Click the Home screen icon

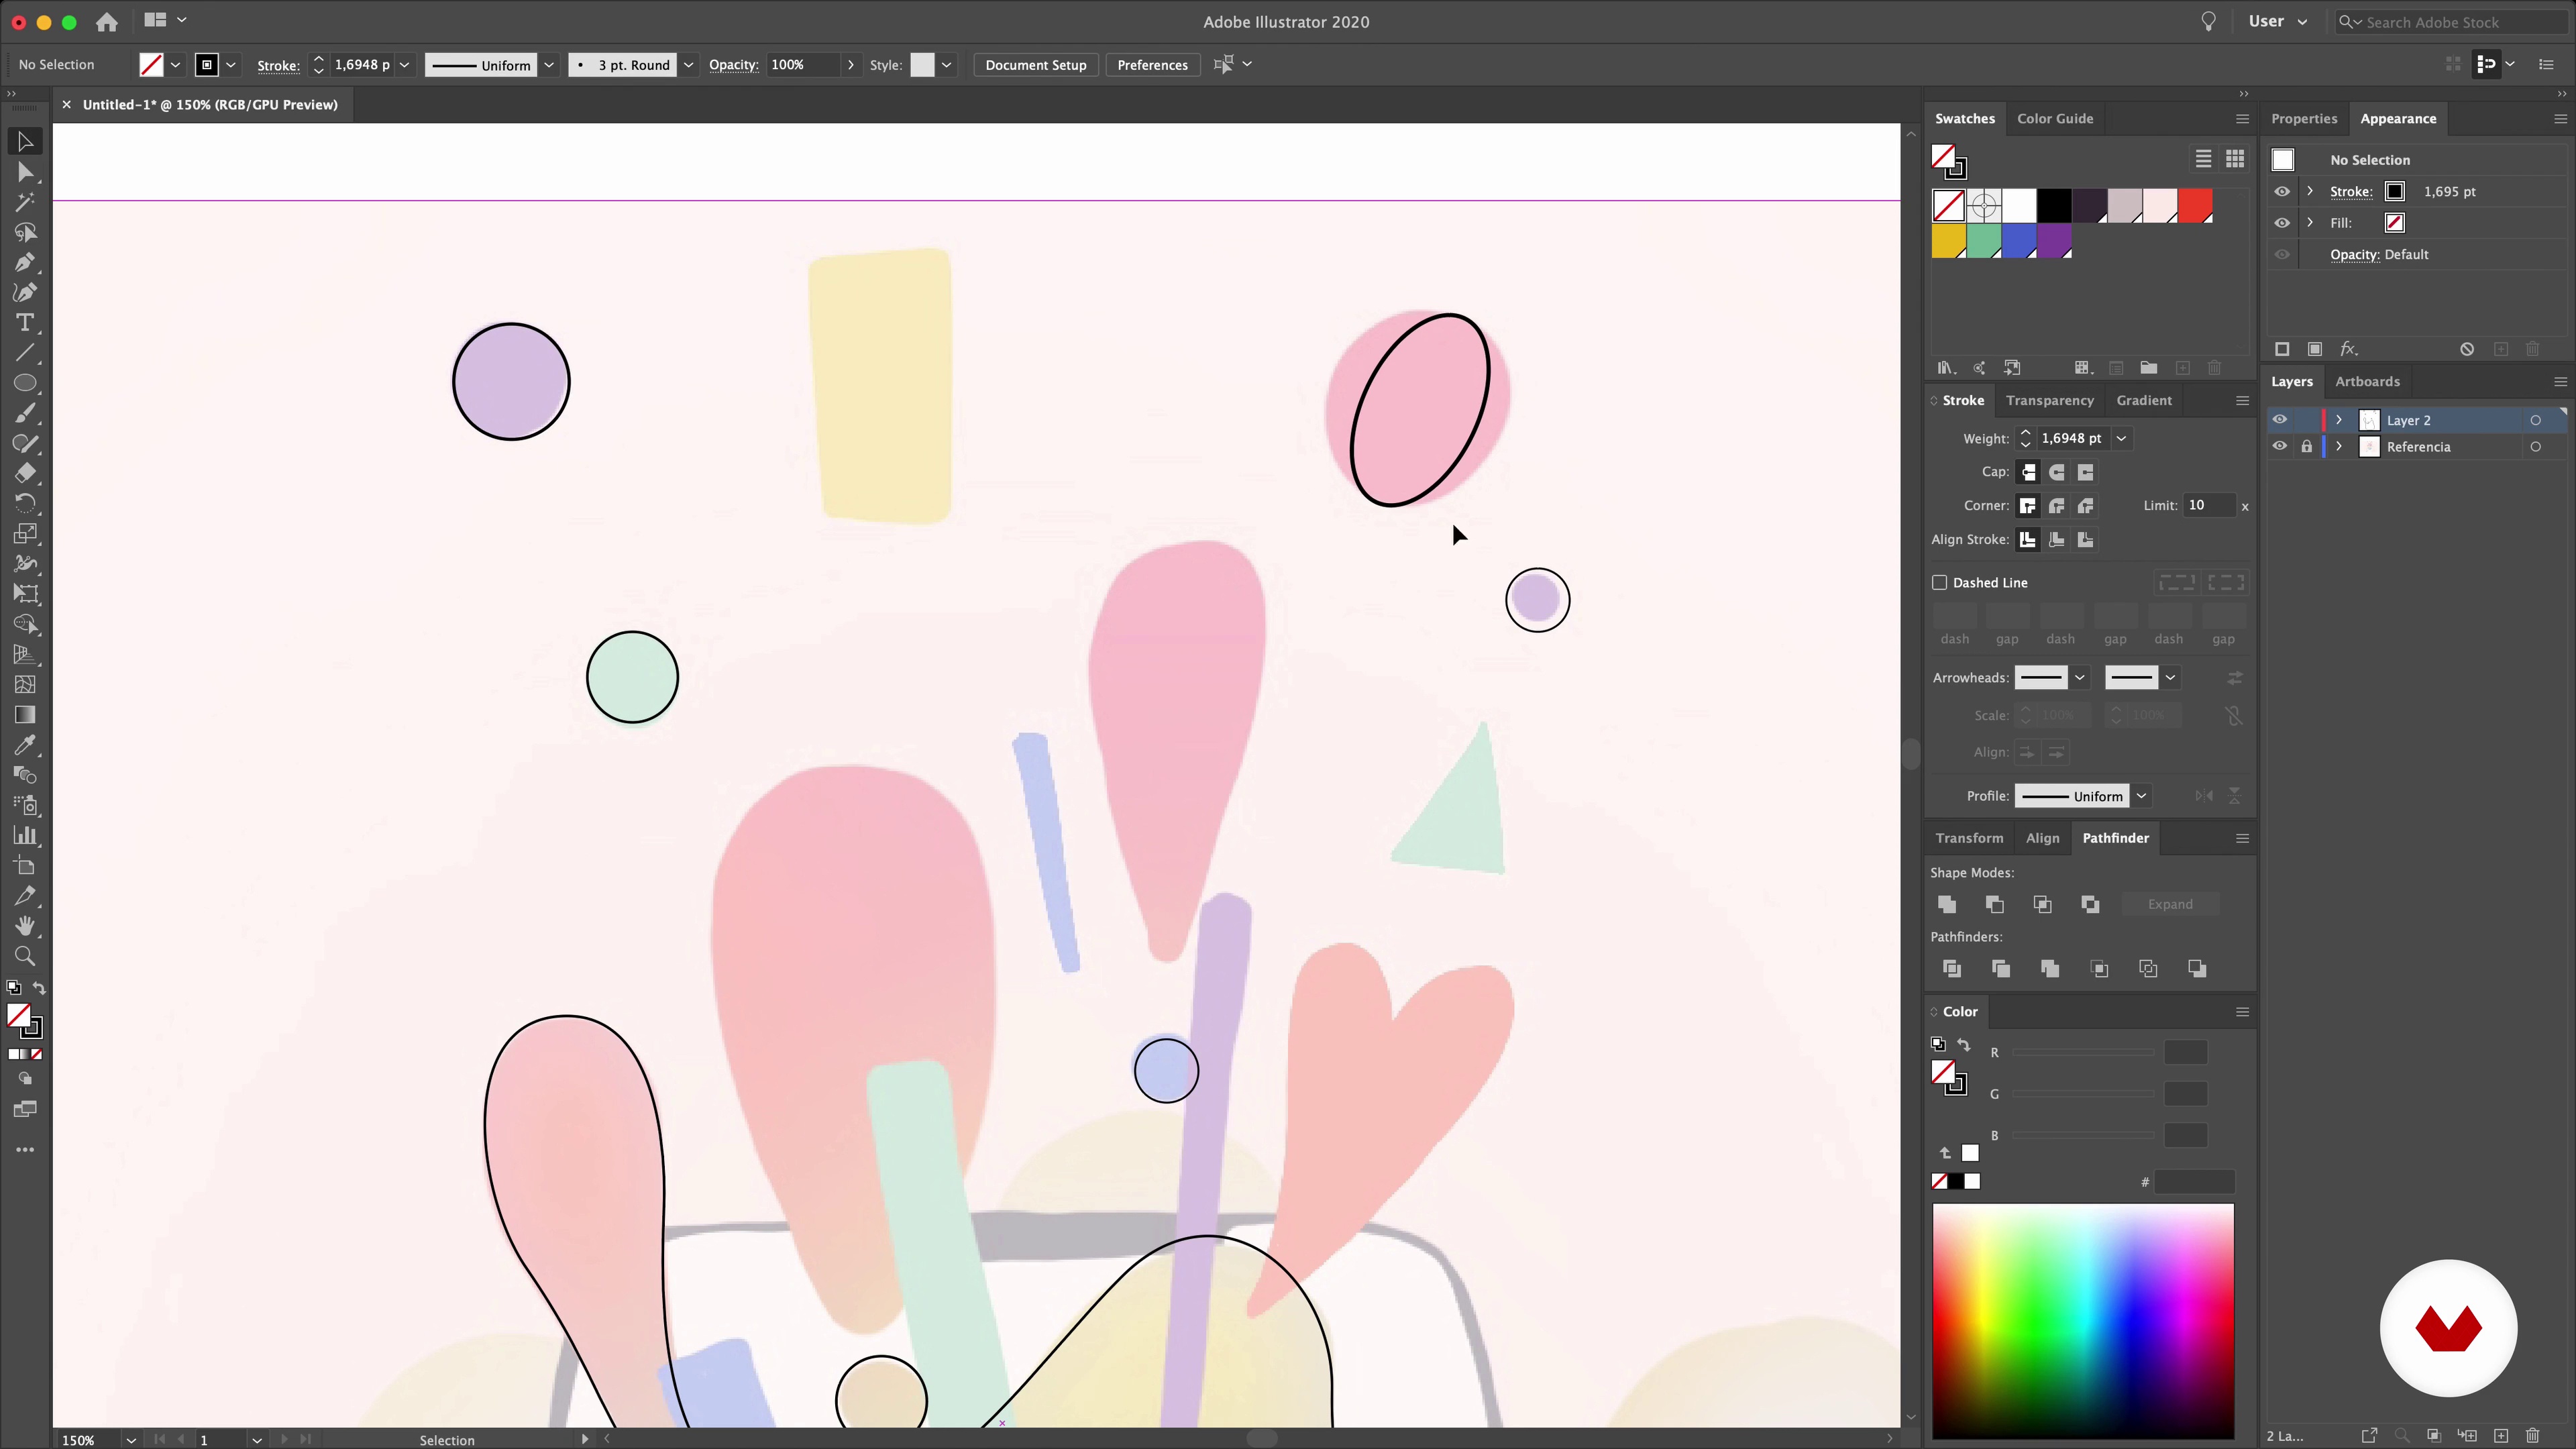pyautogui.click(x=107, y=21)
